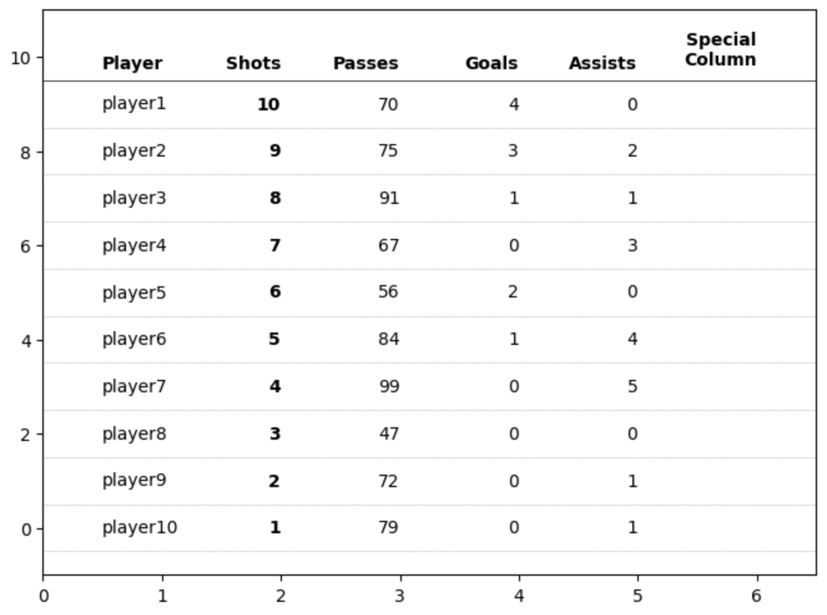Select the player10 name cell

click(x=140, y=528)
